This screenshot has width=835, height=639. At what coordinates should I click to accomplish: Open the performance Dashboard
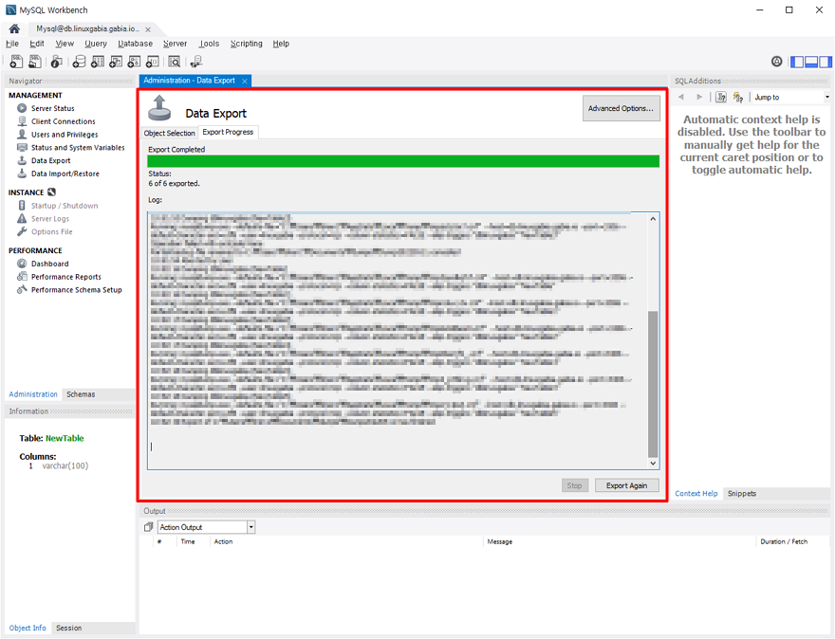(49, 264)
